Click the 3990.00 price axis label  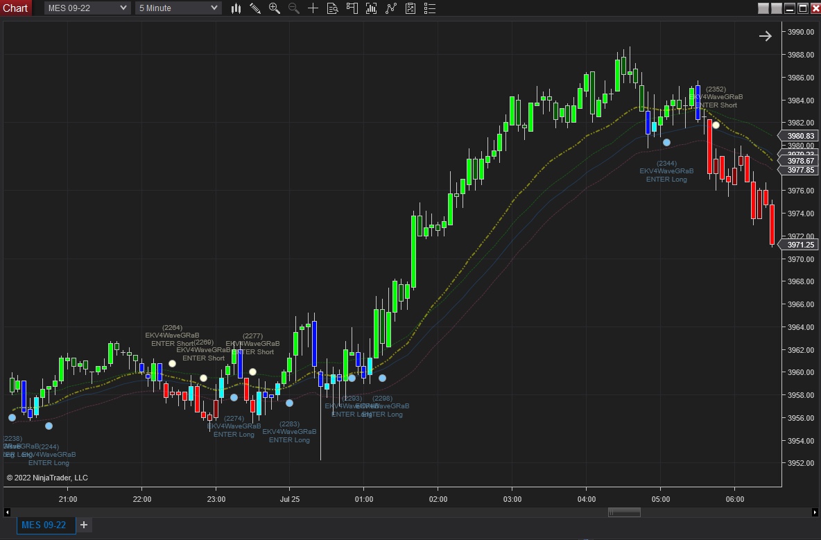[x=801, y=32]
